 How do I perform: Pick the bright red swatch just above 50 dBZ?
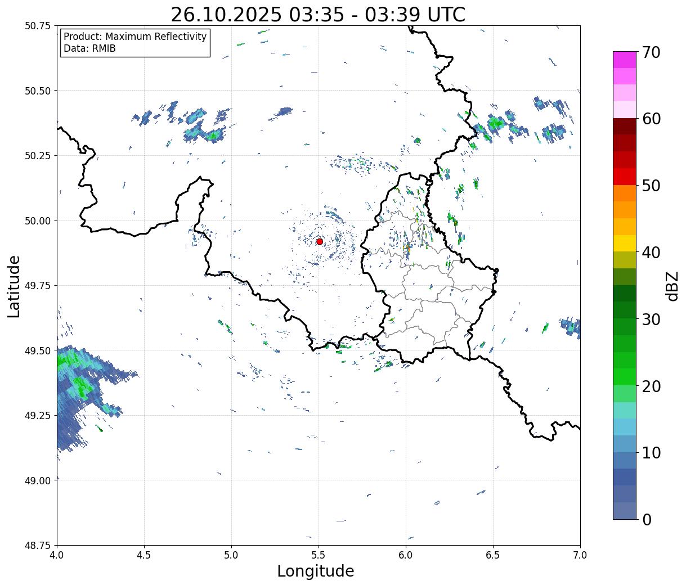[625, 177]
